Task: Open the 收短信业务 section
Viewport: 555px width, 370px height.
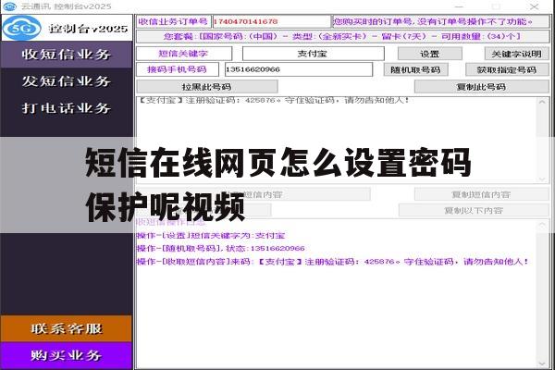Action: tap(67, 55)
